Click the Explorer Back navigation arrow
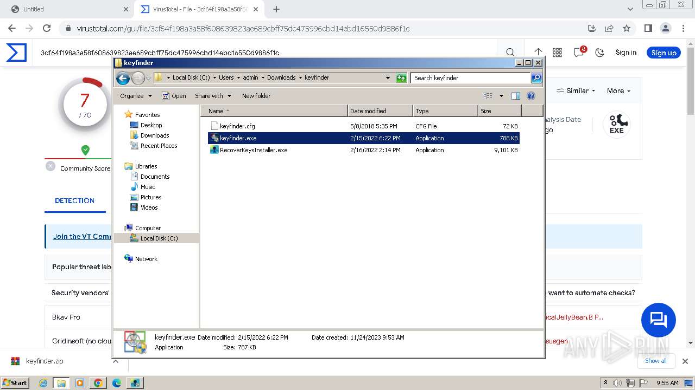The height and width of the screenshot is (390, 695). tap(123, 78)
